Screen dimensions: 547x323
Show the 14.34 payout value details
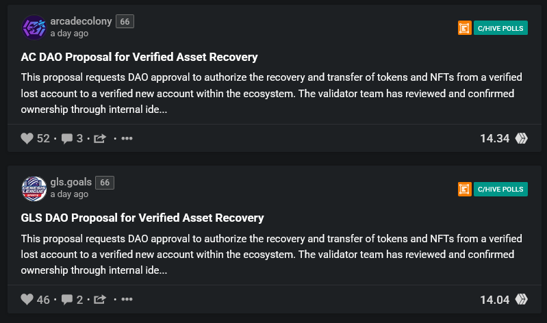[494, 138]
